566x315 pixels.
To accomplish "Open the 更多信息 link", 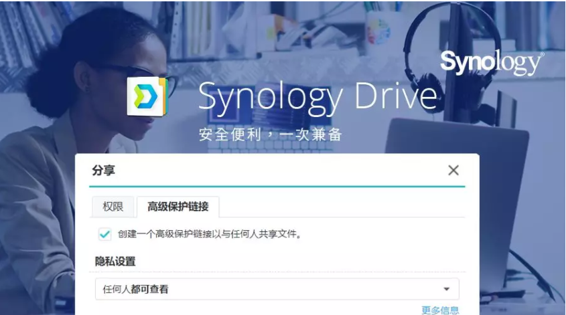I will click(x=440, y=310).
